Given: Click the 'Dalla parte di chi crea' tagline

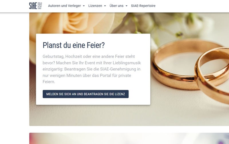Looking at the screenshot, I should (x=40, y=6).
